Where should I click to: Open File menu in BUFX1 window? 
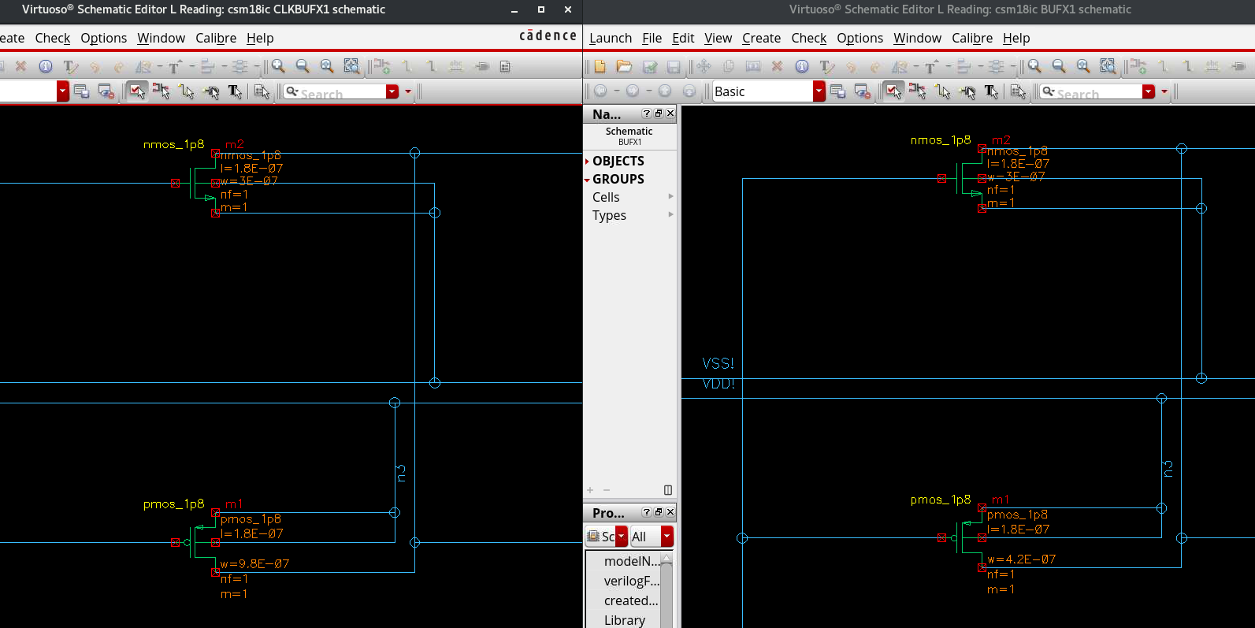652,38
